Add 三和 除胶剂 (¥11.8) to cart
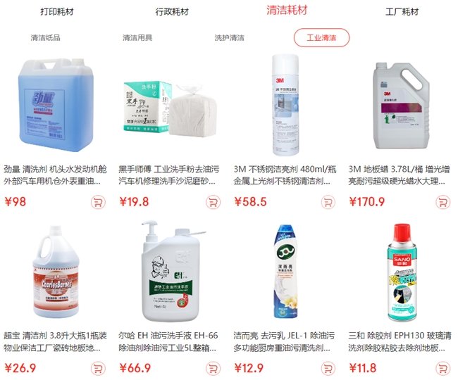The image size is (458, 380). [442, 368]
